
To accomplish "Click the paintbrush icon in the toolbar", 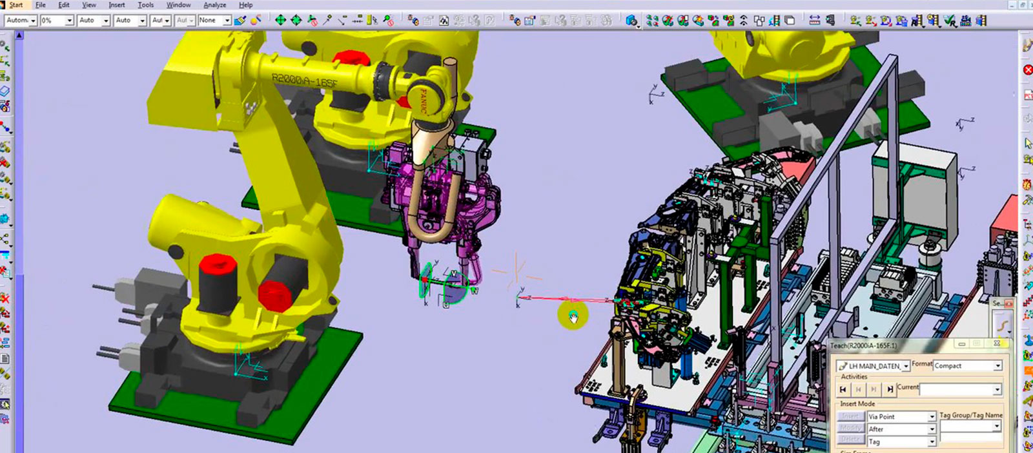I will pyautogui.click(x=240, y=21).
